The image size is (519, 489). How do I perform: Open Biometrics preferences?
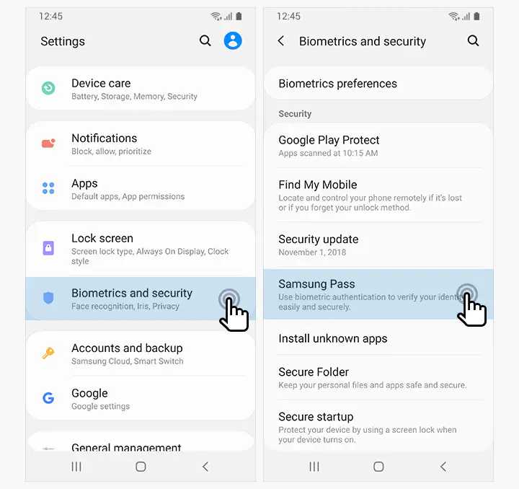(378, 84)
